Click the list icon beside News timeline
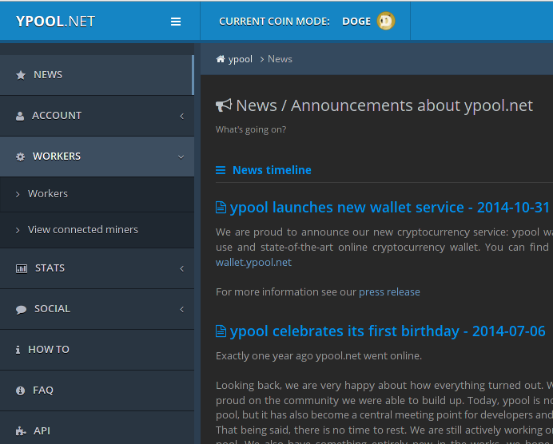The width and height of the screenshot is (553, 444). [x=221, y=170]
